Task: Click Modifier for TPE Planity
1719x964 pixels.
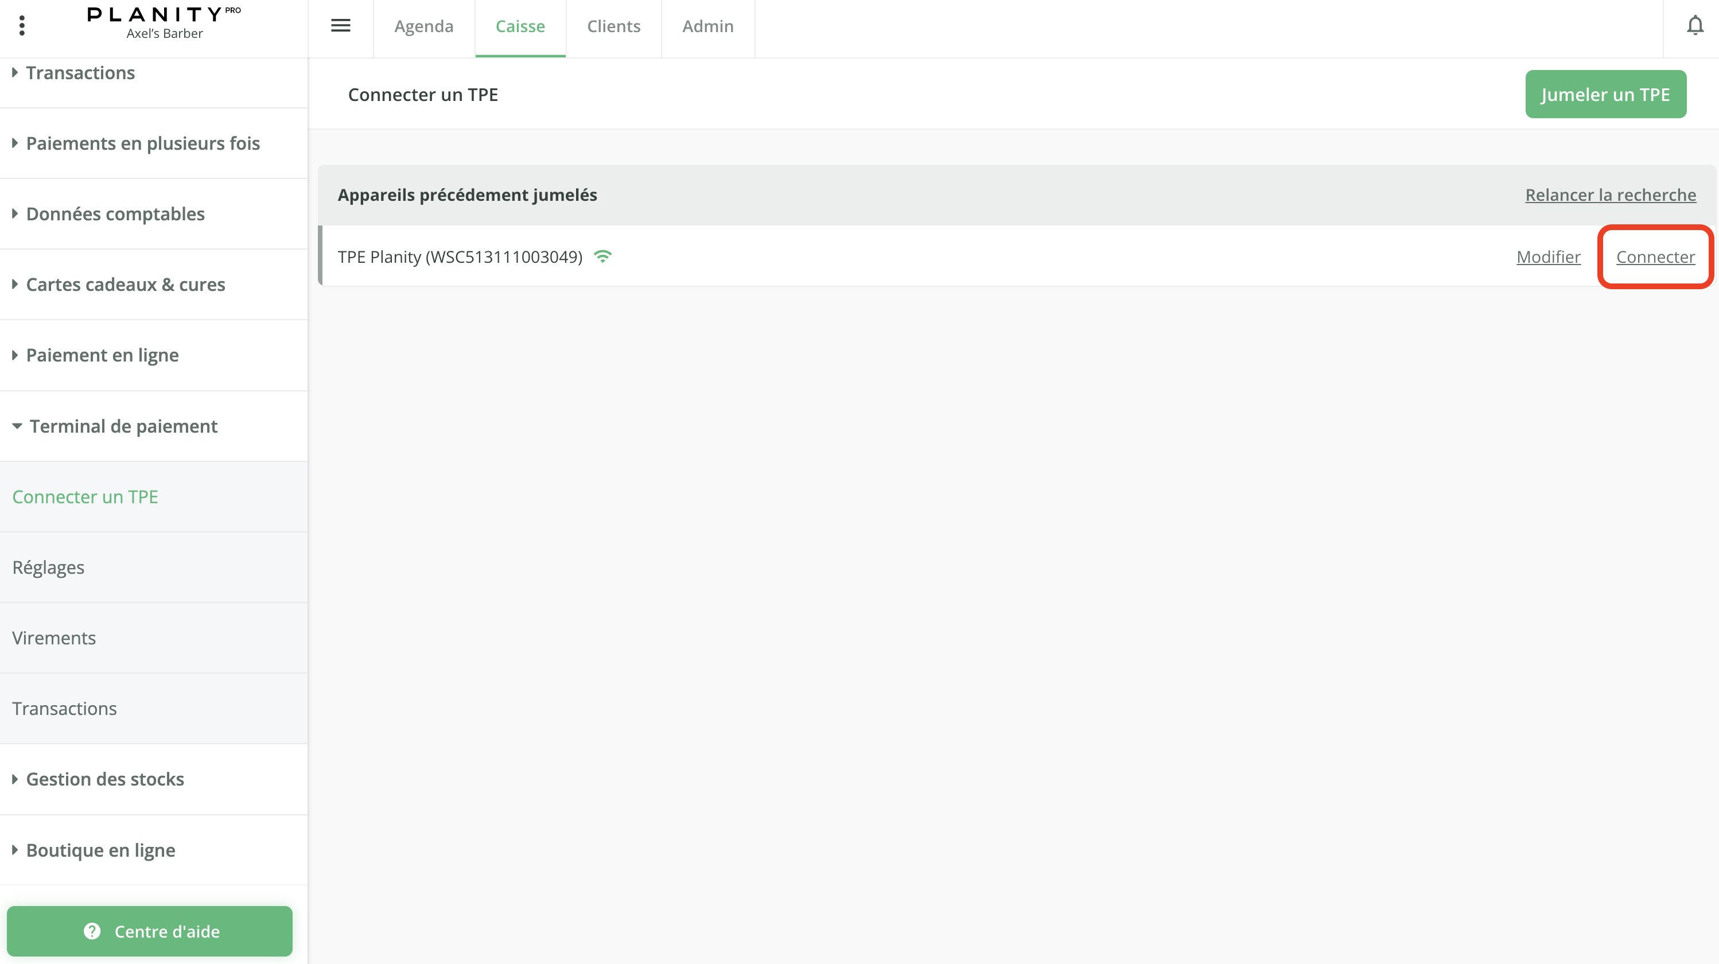Action: [x=1548, y=257]
